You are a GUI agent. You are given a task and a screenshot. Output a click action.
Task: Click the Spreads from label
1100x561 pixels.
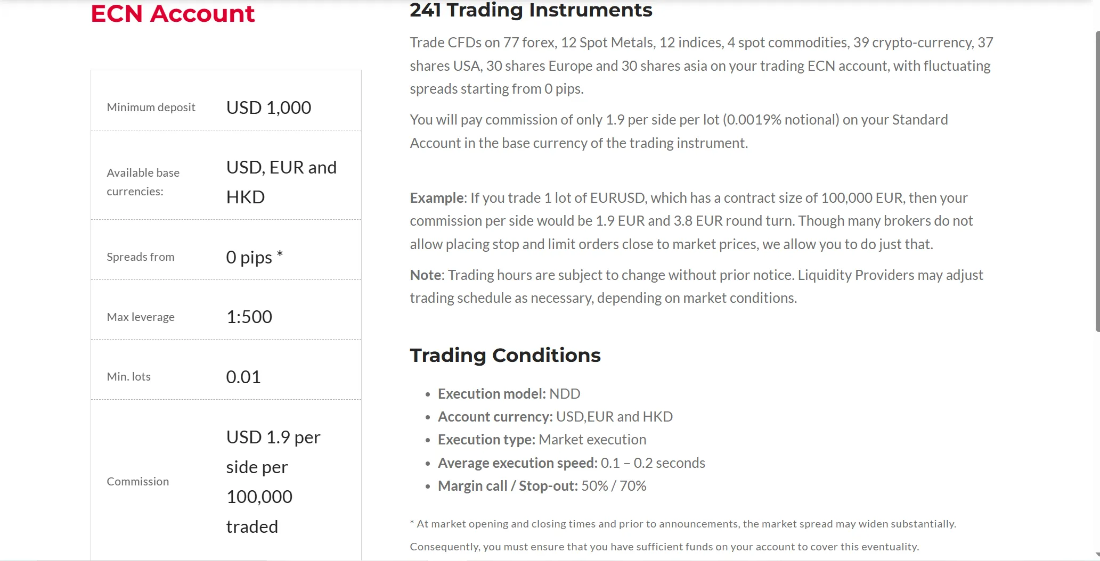pyautogui.click(x=140, y=257)
